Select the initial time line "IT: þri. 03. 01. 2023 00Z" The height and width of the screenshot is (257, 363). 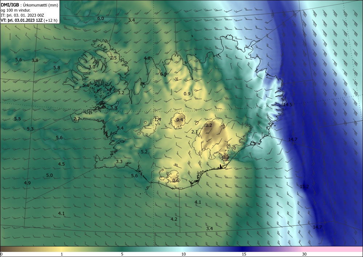[22, 15]
